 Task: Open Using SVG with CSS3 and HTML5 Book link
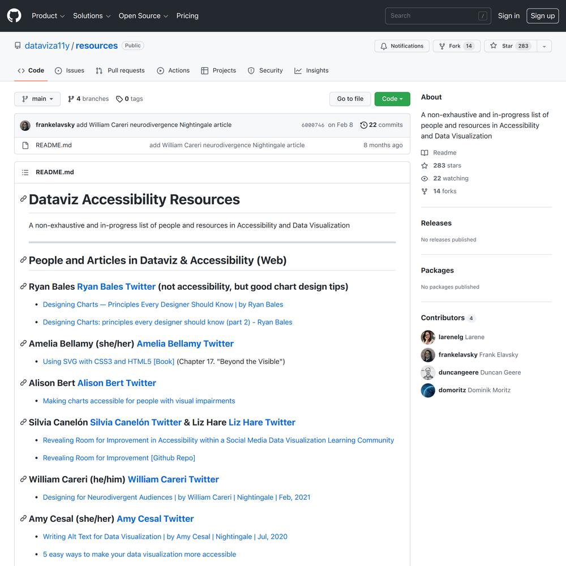coord(109,361)
